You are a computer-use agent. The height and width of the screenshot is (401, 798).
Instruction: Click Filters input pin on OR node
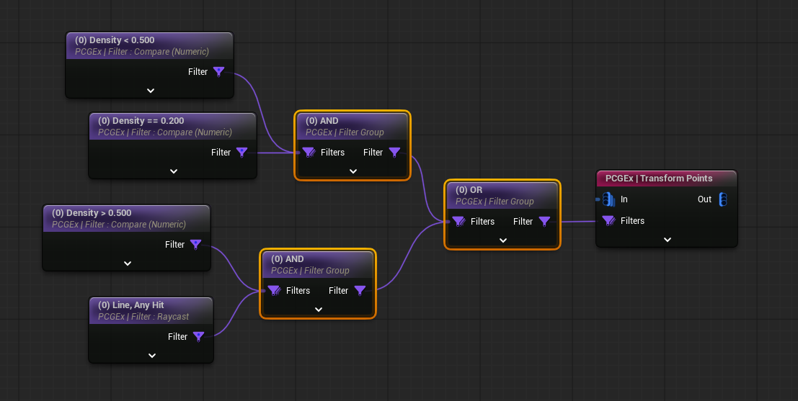458,222
